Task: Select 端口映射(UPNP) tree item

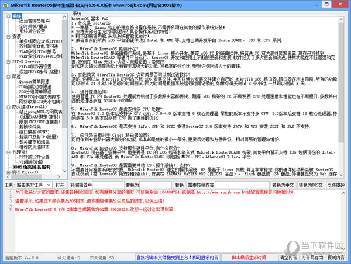Action: [35, 132]
